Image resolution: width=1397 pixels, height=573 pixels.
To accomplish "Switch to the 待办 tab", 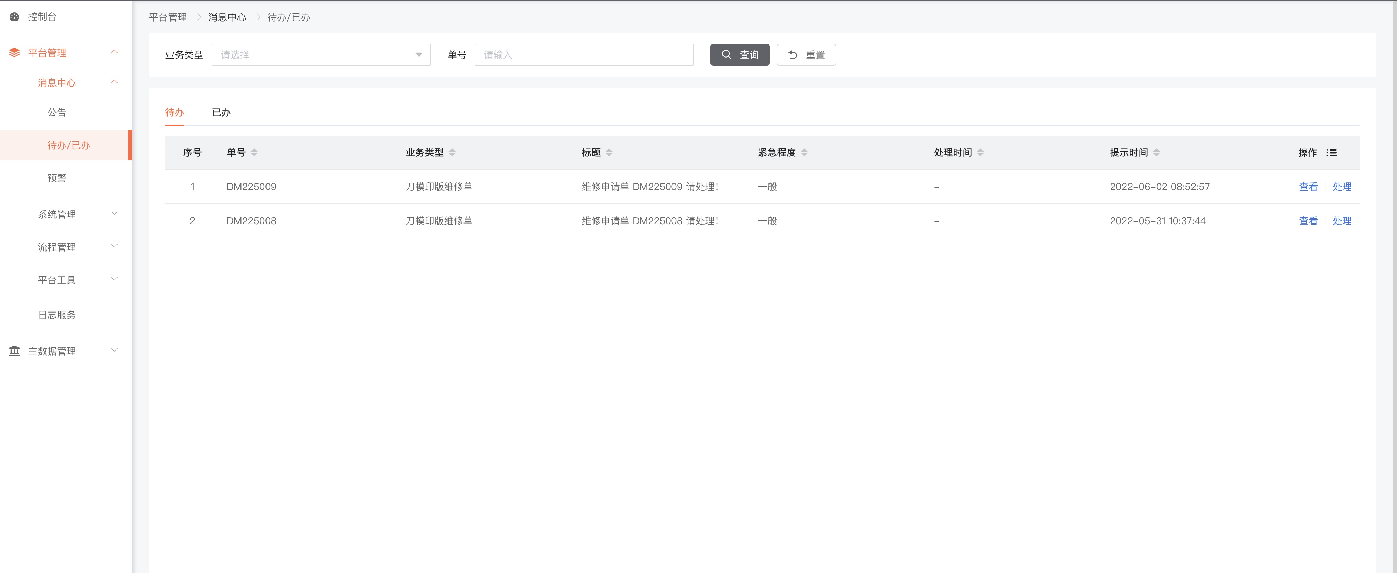I will pos(175,112).
